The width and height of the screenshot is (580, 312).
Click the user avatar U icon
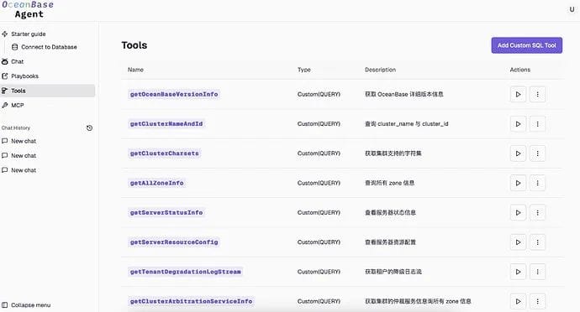pos(572,9)
